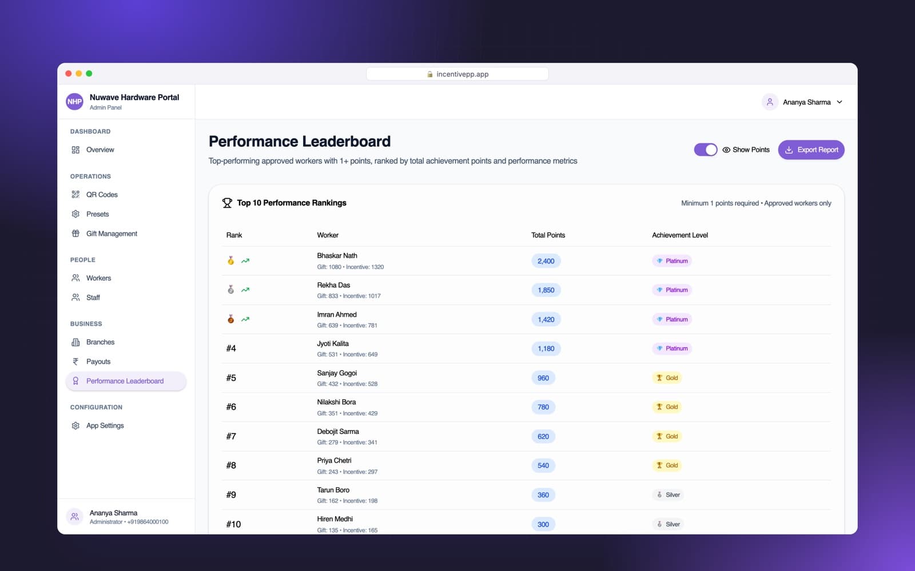Click the Overview grid icon

pyautogui.click(x=75, y=150)
